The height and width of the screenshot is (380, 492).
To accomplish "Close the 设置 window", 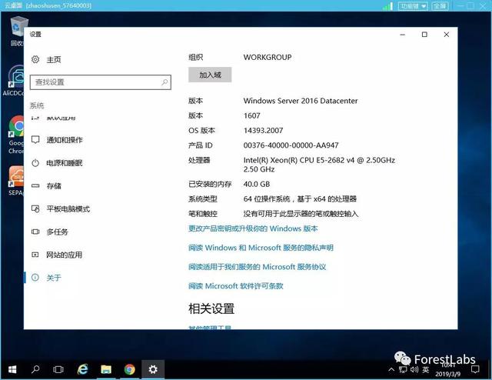I will pos(447,35).
